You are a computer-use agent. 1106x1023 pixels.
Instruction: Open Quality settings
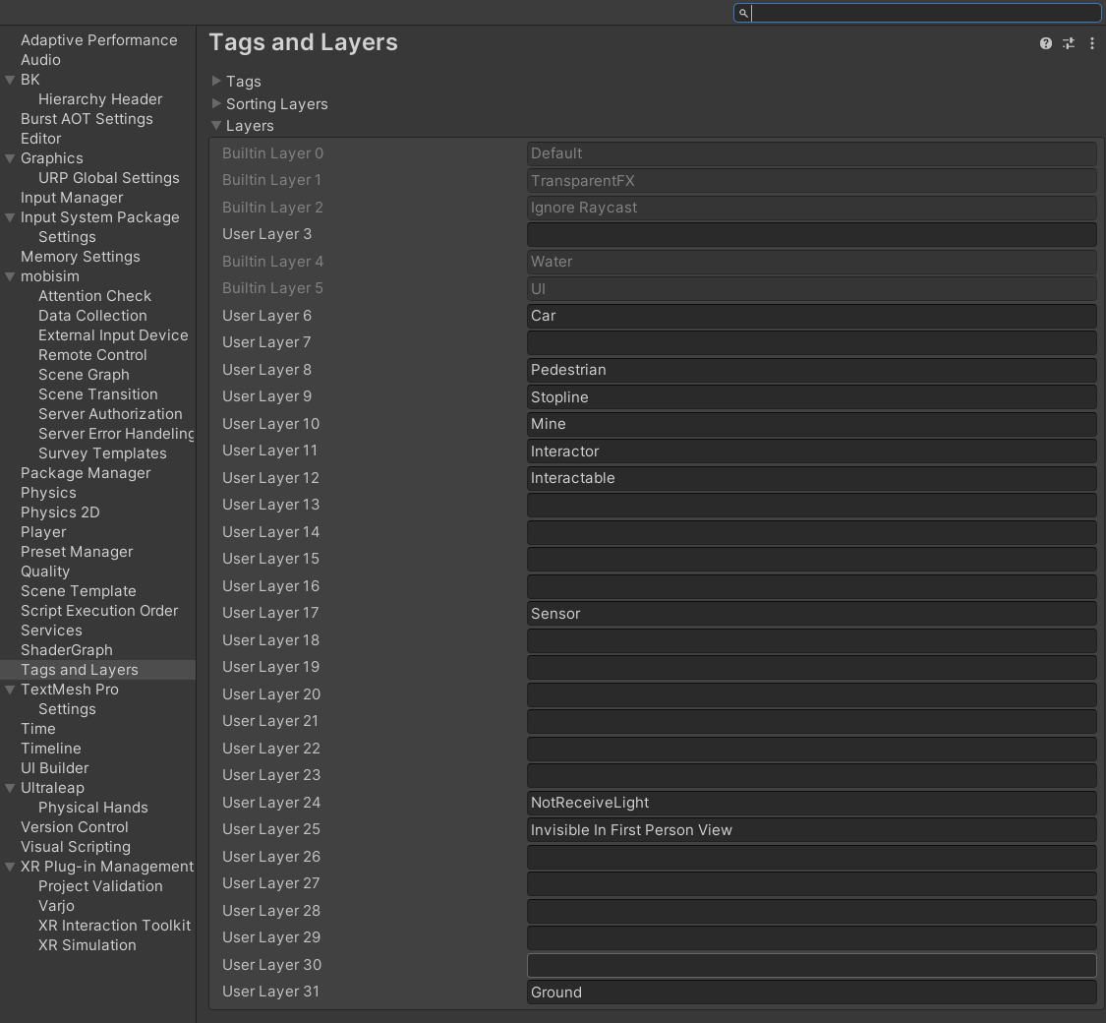(45, 572)
